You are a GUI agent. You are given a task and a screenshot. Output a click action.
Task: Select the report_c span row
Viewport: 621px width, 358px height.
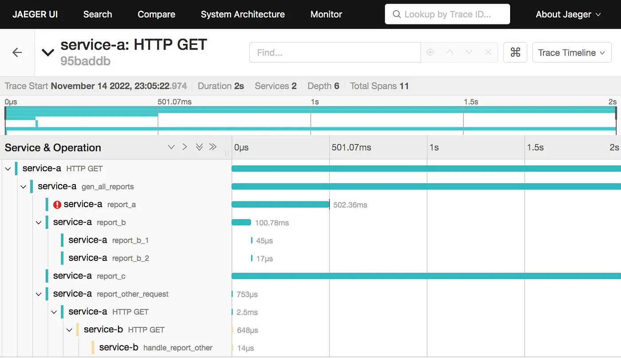coord(116,276)
